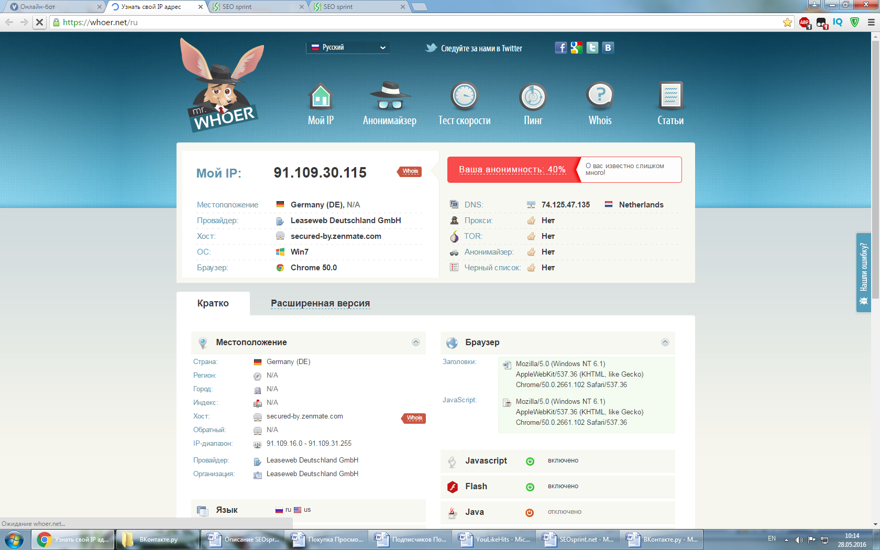
Task: Open the Статьи document icon
Action: (670, 96)
